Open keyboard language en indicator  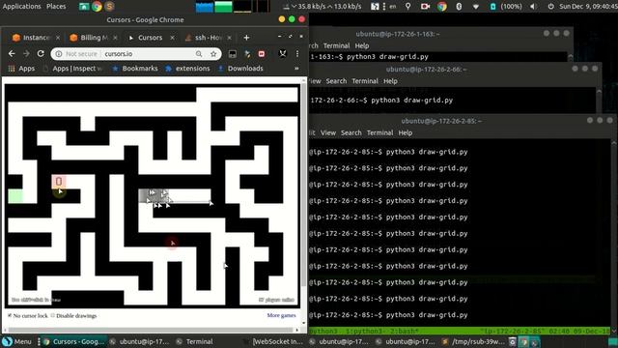(x=393, y=7)
